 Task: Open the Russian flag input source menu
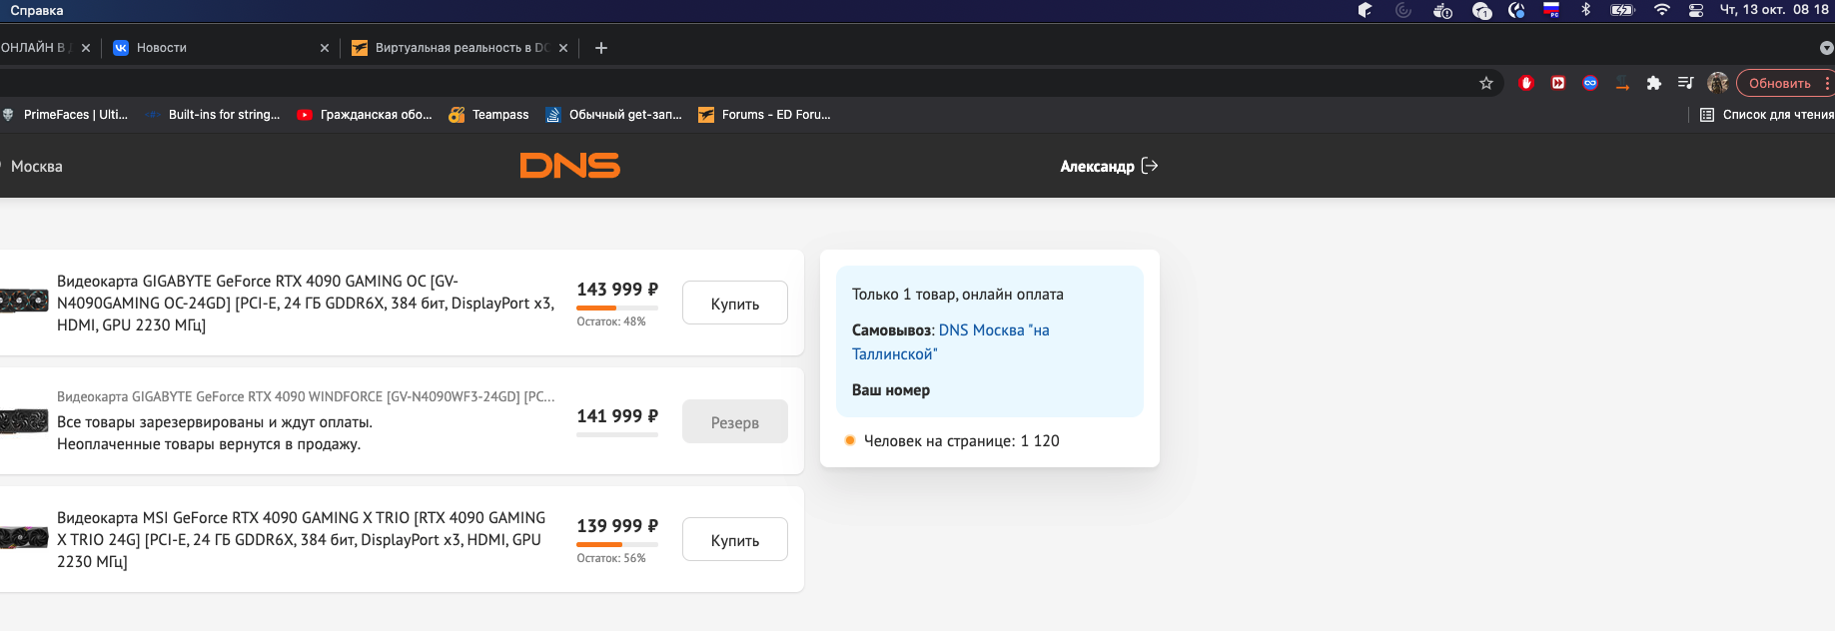pos(1551,10)
